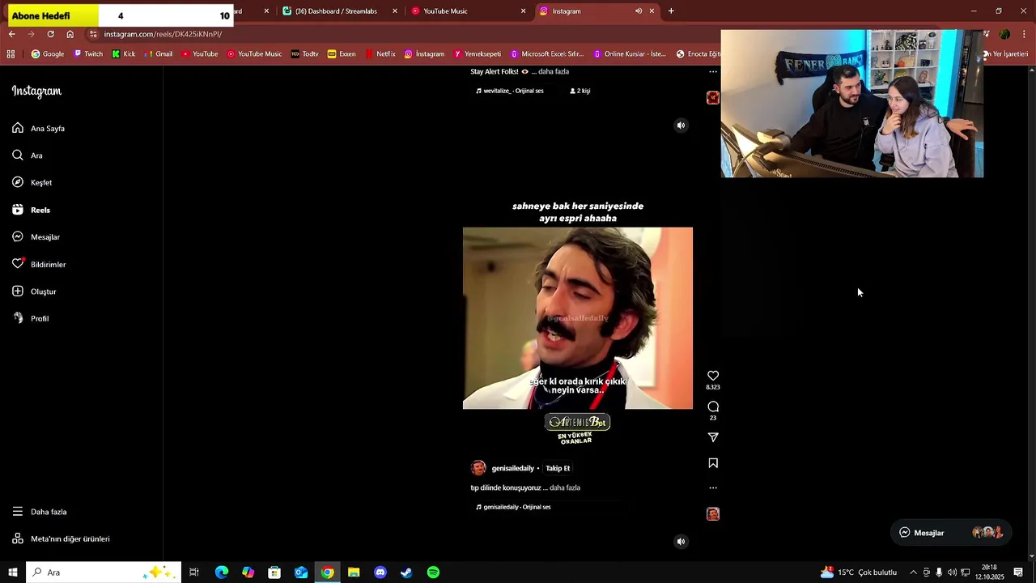The image size is (1036, 583).
Task: Open the Chrome apps grid in the bookmarks bar
Action: click(x=11, y=54)
